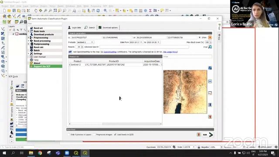
Task: Switch to the Login data tab
Action: pyautogui.click(x=75, y=27)
